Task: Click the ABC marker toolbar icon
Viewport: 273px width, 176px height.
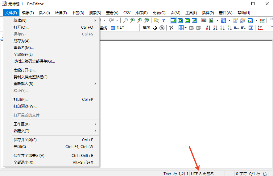Action: click(204, 20)
